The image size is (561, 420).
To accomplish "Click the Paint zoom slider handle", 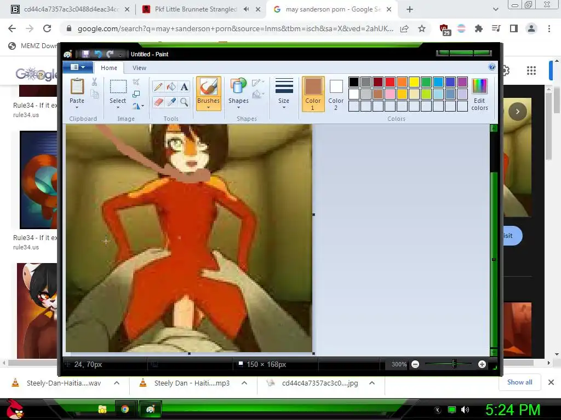I will (454, 364).
